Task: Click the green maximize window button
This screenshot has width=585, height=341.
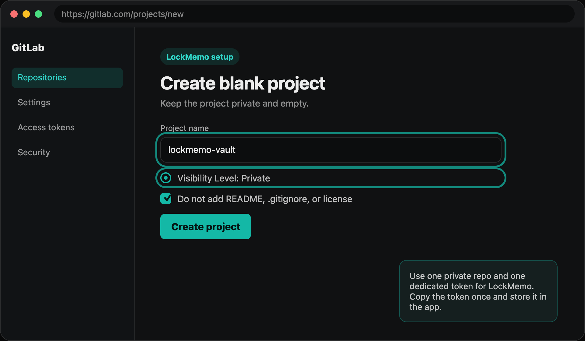Action: coord(38,14)
